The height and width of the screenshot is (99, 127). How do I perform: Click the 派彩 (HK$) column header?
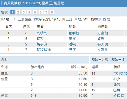79,67
